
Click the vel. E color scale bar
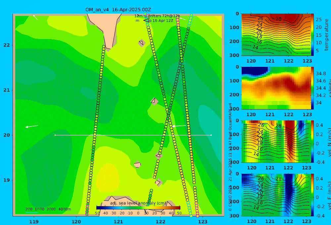[x=312, y=195]
